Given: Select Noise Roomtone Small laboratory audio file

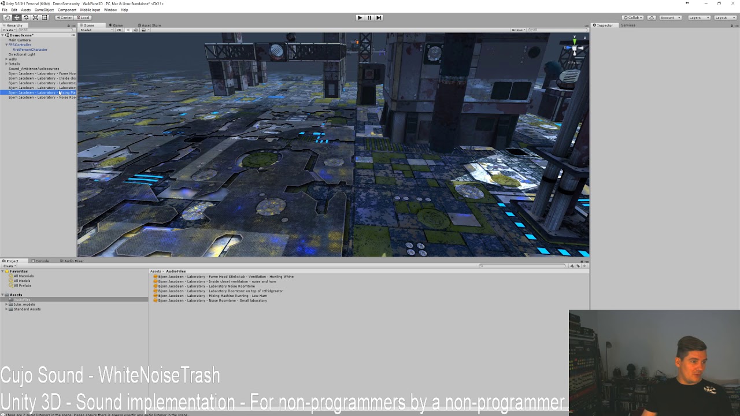Looking at the screenshot, I should 210,300.
